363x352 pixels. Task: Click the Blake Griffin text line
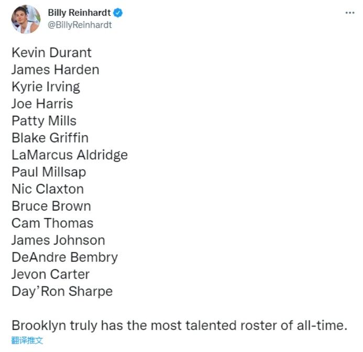pos(50,138)
